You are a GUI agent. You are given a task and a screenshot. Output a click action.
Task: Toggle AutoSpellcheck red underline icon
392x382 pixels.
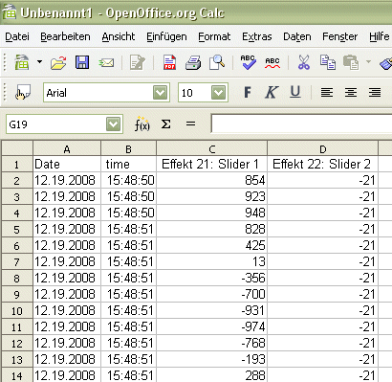(272, 62)
